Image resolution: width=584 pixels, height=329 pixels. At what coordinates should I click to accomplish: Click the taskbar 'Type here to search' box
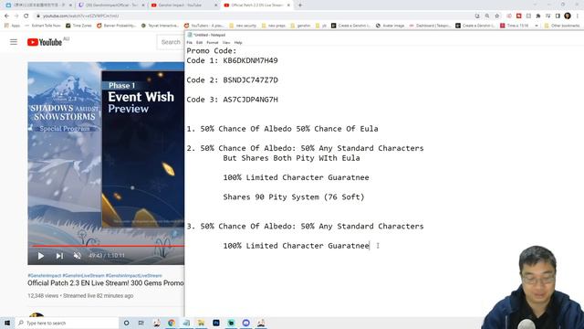click(67, 323)
